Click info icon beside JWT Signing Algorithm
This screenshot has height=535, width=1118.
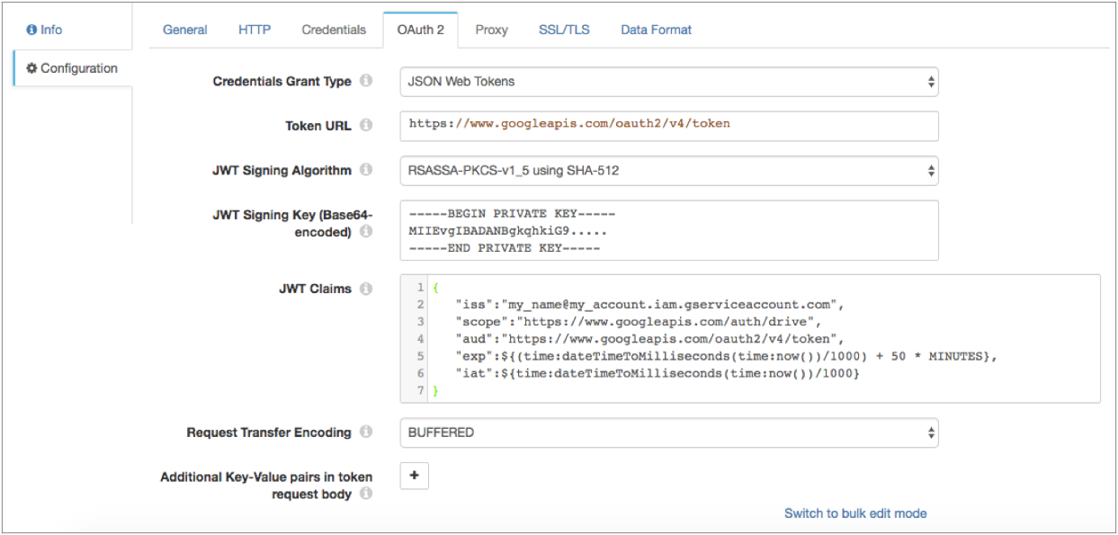pyautogui.click(x=366, y=170)
